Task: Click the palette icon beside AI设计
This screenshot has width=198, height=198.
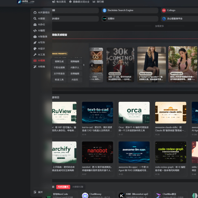Action: (35, 49)
